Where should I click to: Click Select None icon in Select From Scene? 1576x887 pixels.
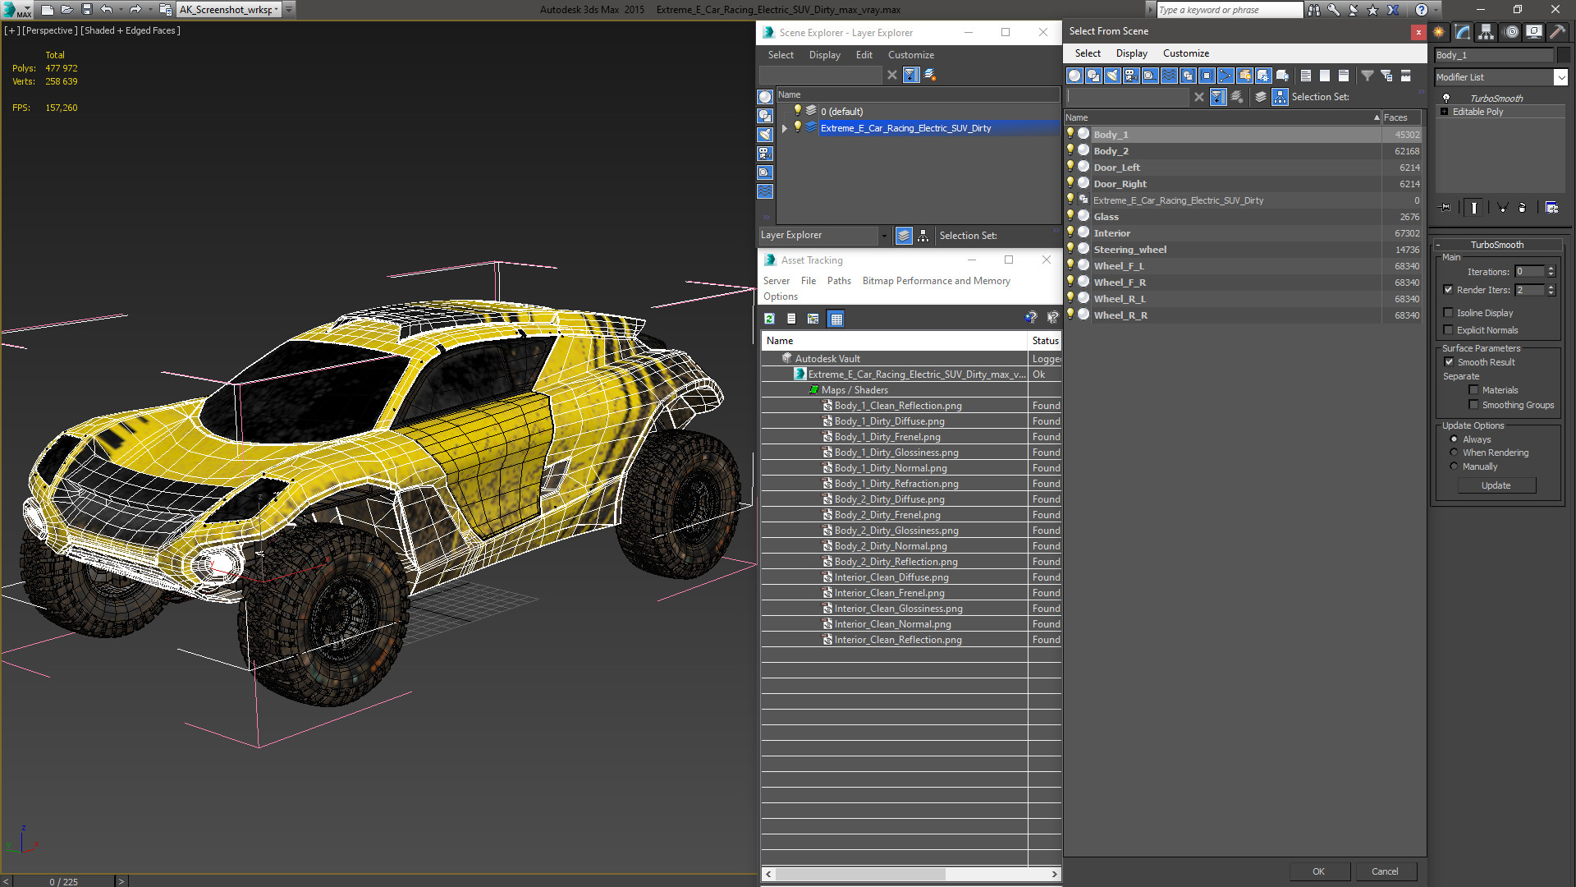[1325, 76]
